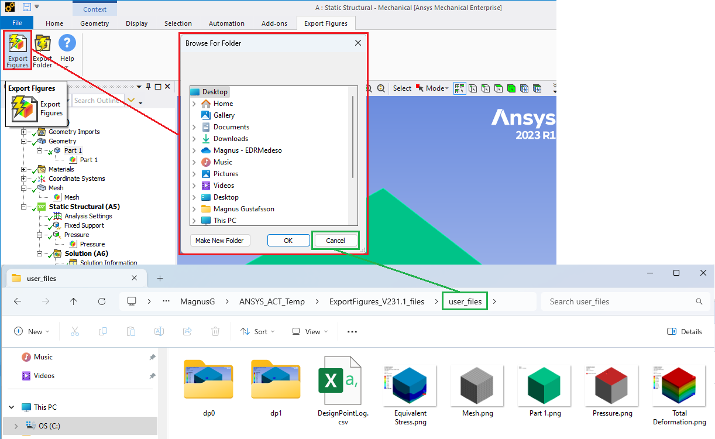The image size is (715, 439).
Task: Open the Sort menu in explorer toolbar
Action: (x=254, y=331)
